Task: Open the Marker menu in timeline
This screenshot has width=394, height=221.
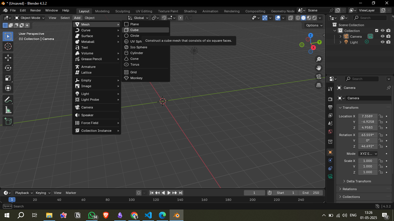Action: (71, 193)
